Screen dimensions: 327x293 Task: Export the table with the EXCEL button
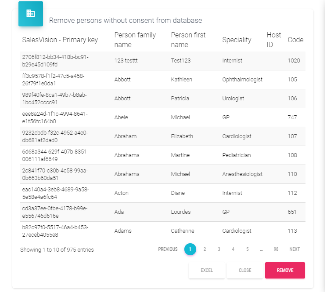[206, 270]
